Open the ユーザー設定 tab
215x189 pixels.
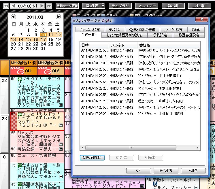coord(173,30)
